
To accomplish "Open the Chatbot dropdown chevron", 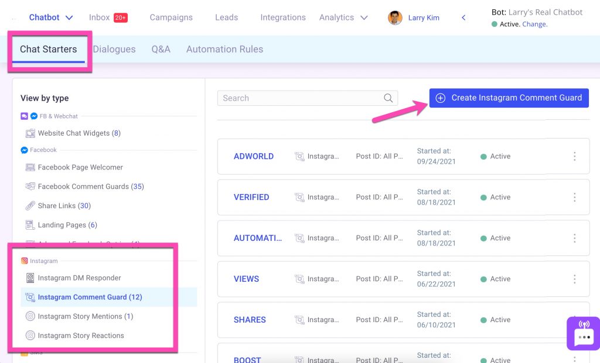I will pyautogui.click(x=69, y=18).
